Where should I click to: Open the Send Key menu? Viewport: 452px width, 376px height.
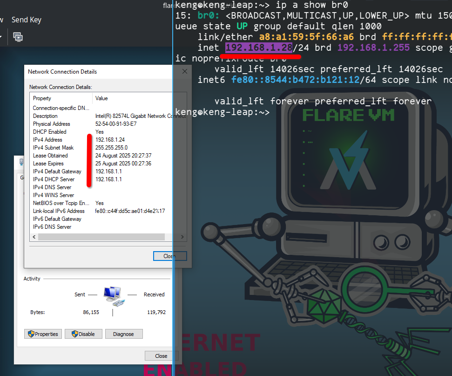pos(26,20)
